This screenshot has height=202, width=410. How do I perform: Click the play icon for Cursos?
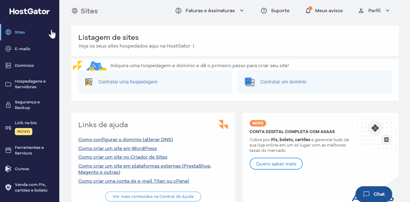point(8,169)
